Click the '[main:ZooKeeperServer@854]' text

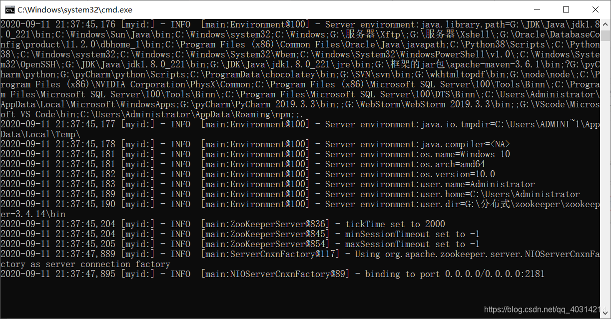265,244
